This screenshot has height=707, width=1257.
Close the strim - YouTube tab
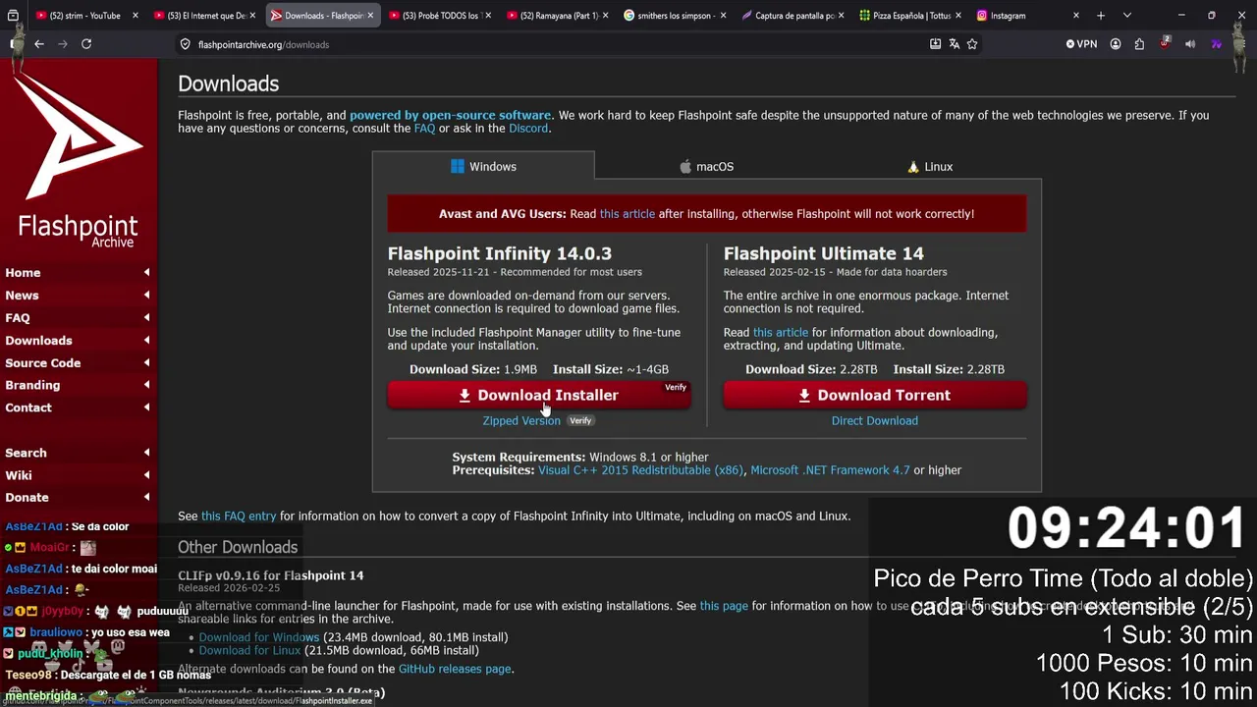135,16
